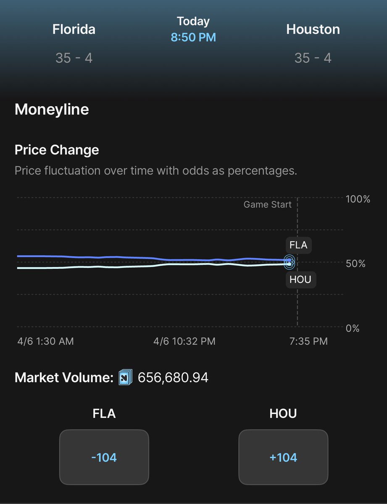Viewport: 387px width, 504px height.
Task: Tap the market volume currency icon
Action: (125, 377)
